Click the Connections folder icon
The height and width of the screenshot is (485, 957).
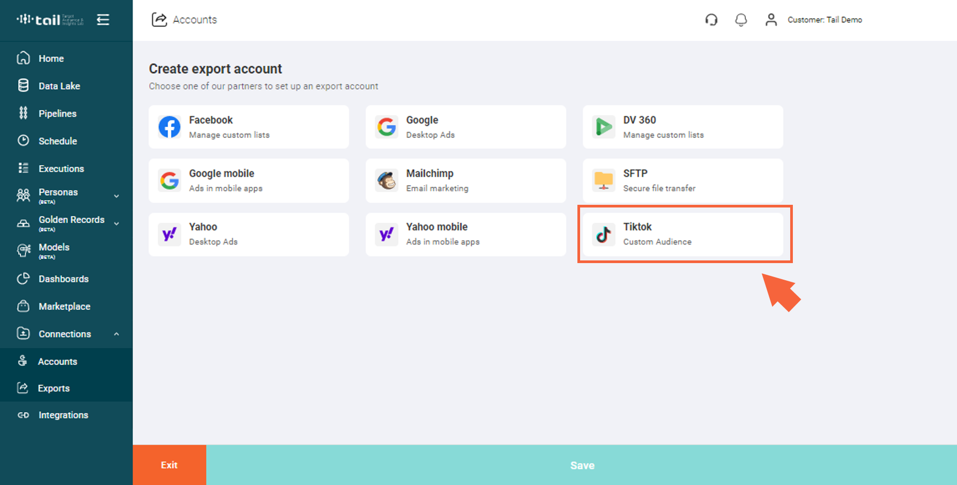coord(24,333)
